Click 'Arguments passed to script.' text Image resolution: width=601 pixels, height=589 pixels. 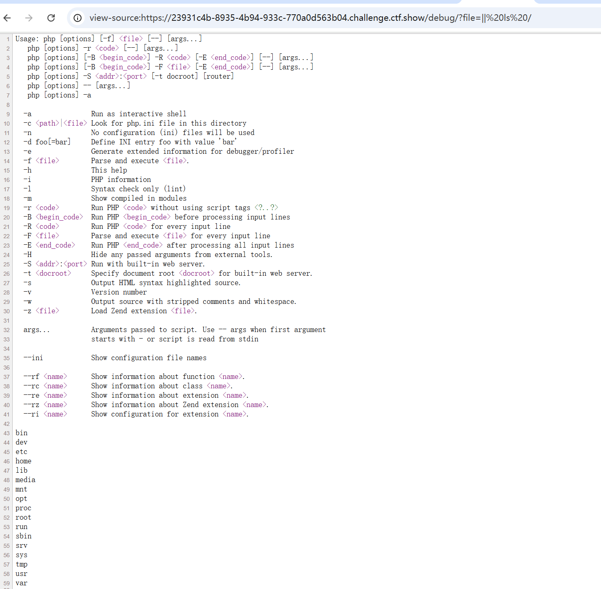pos(144,330)
